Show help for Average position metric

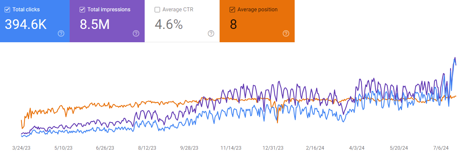pos(286,33)
